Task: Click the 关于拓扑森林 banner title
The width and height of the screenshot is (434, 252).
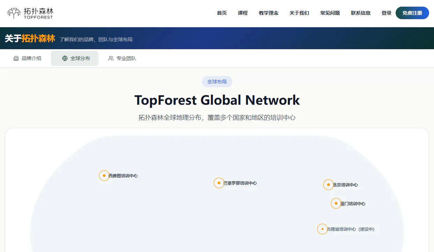Action: pyautogui.click(x=30, y=38)
